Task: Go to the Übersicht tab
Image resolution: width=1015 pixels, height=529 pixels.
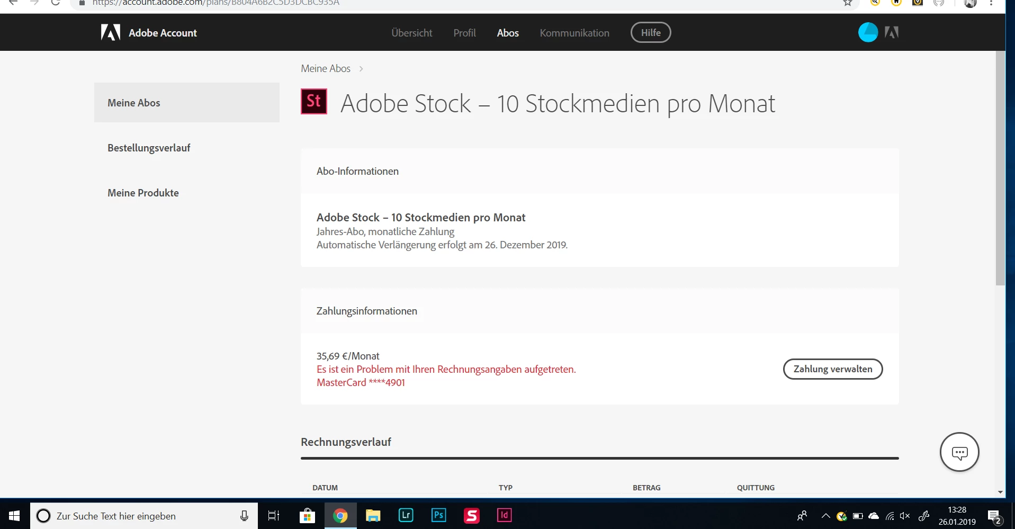Action: [412, 33]
